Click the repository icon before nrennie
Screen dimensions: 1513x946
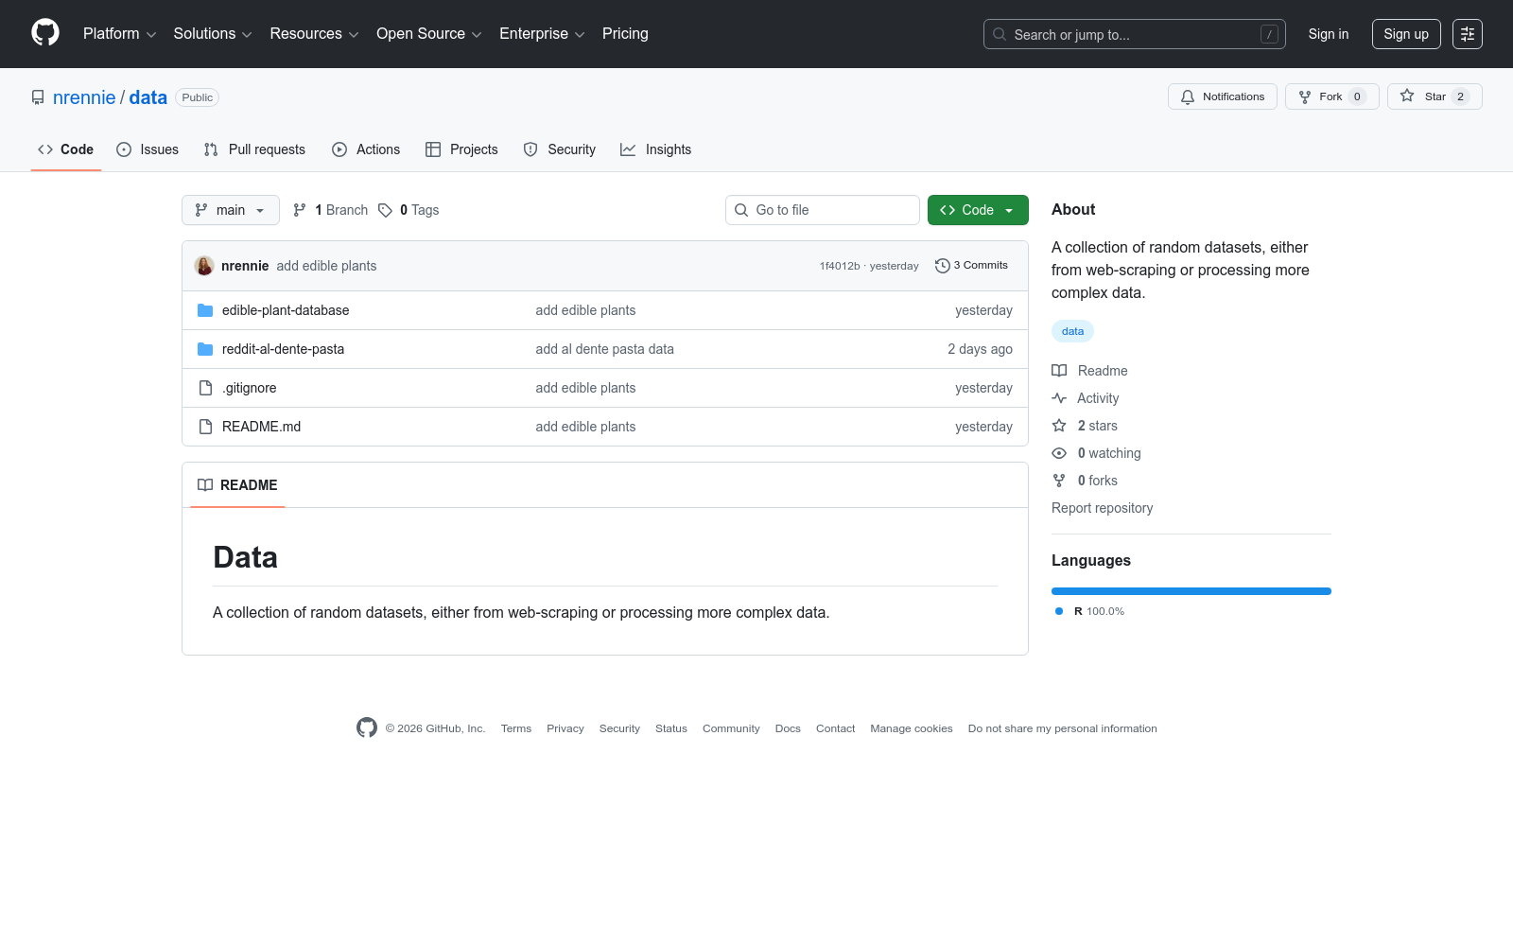38,97
